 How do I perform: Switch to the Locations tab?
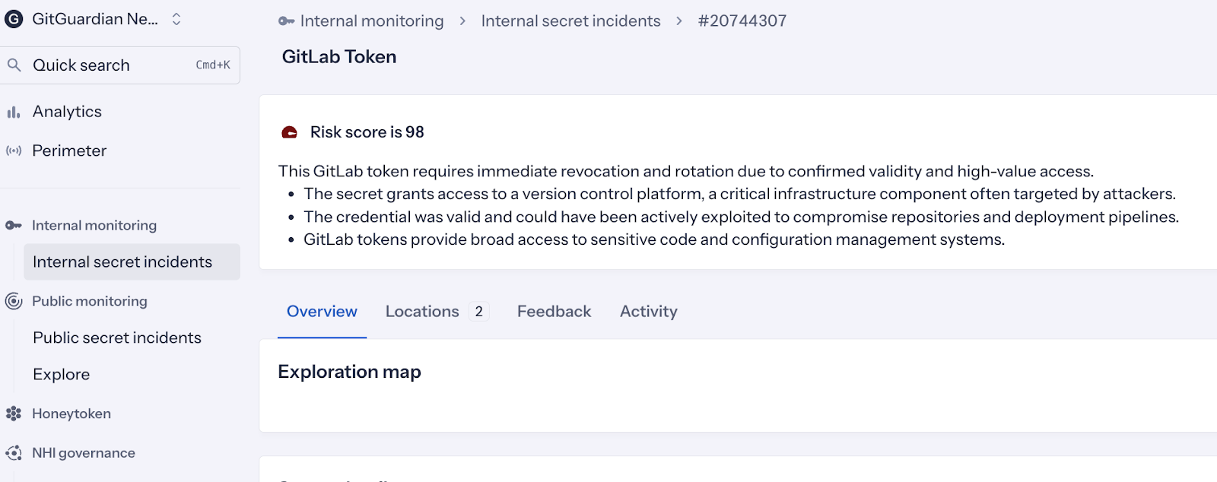click(422, 312)
